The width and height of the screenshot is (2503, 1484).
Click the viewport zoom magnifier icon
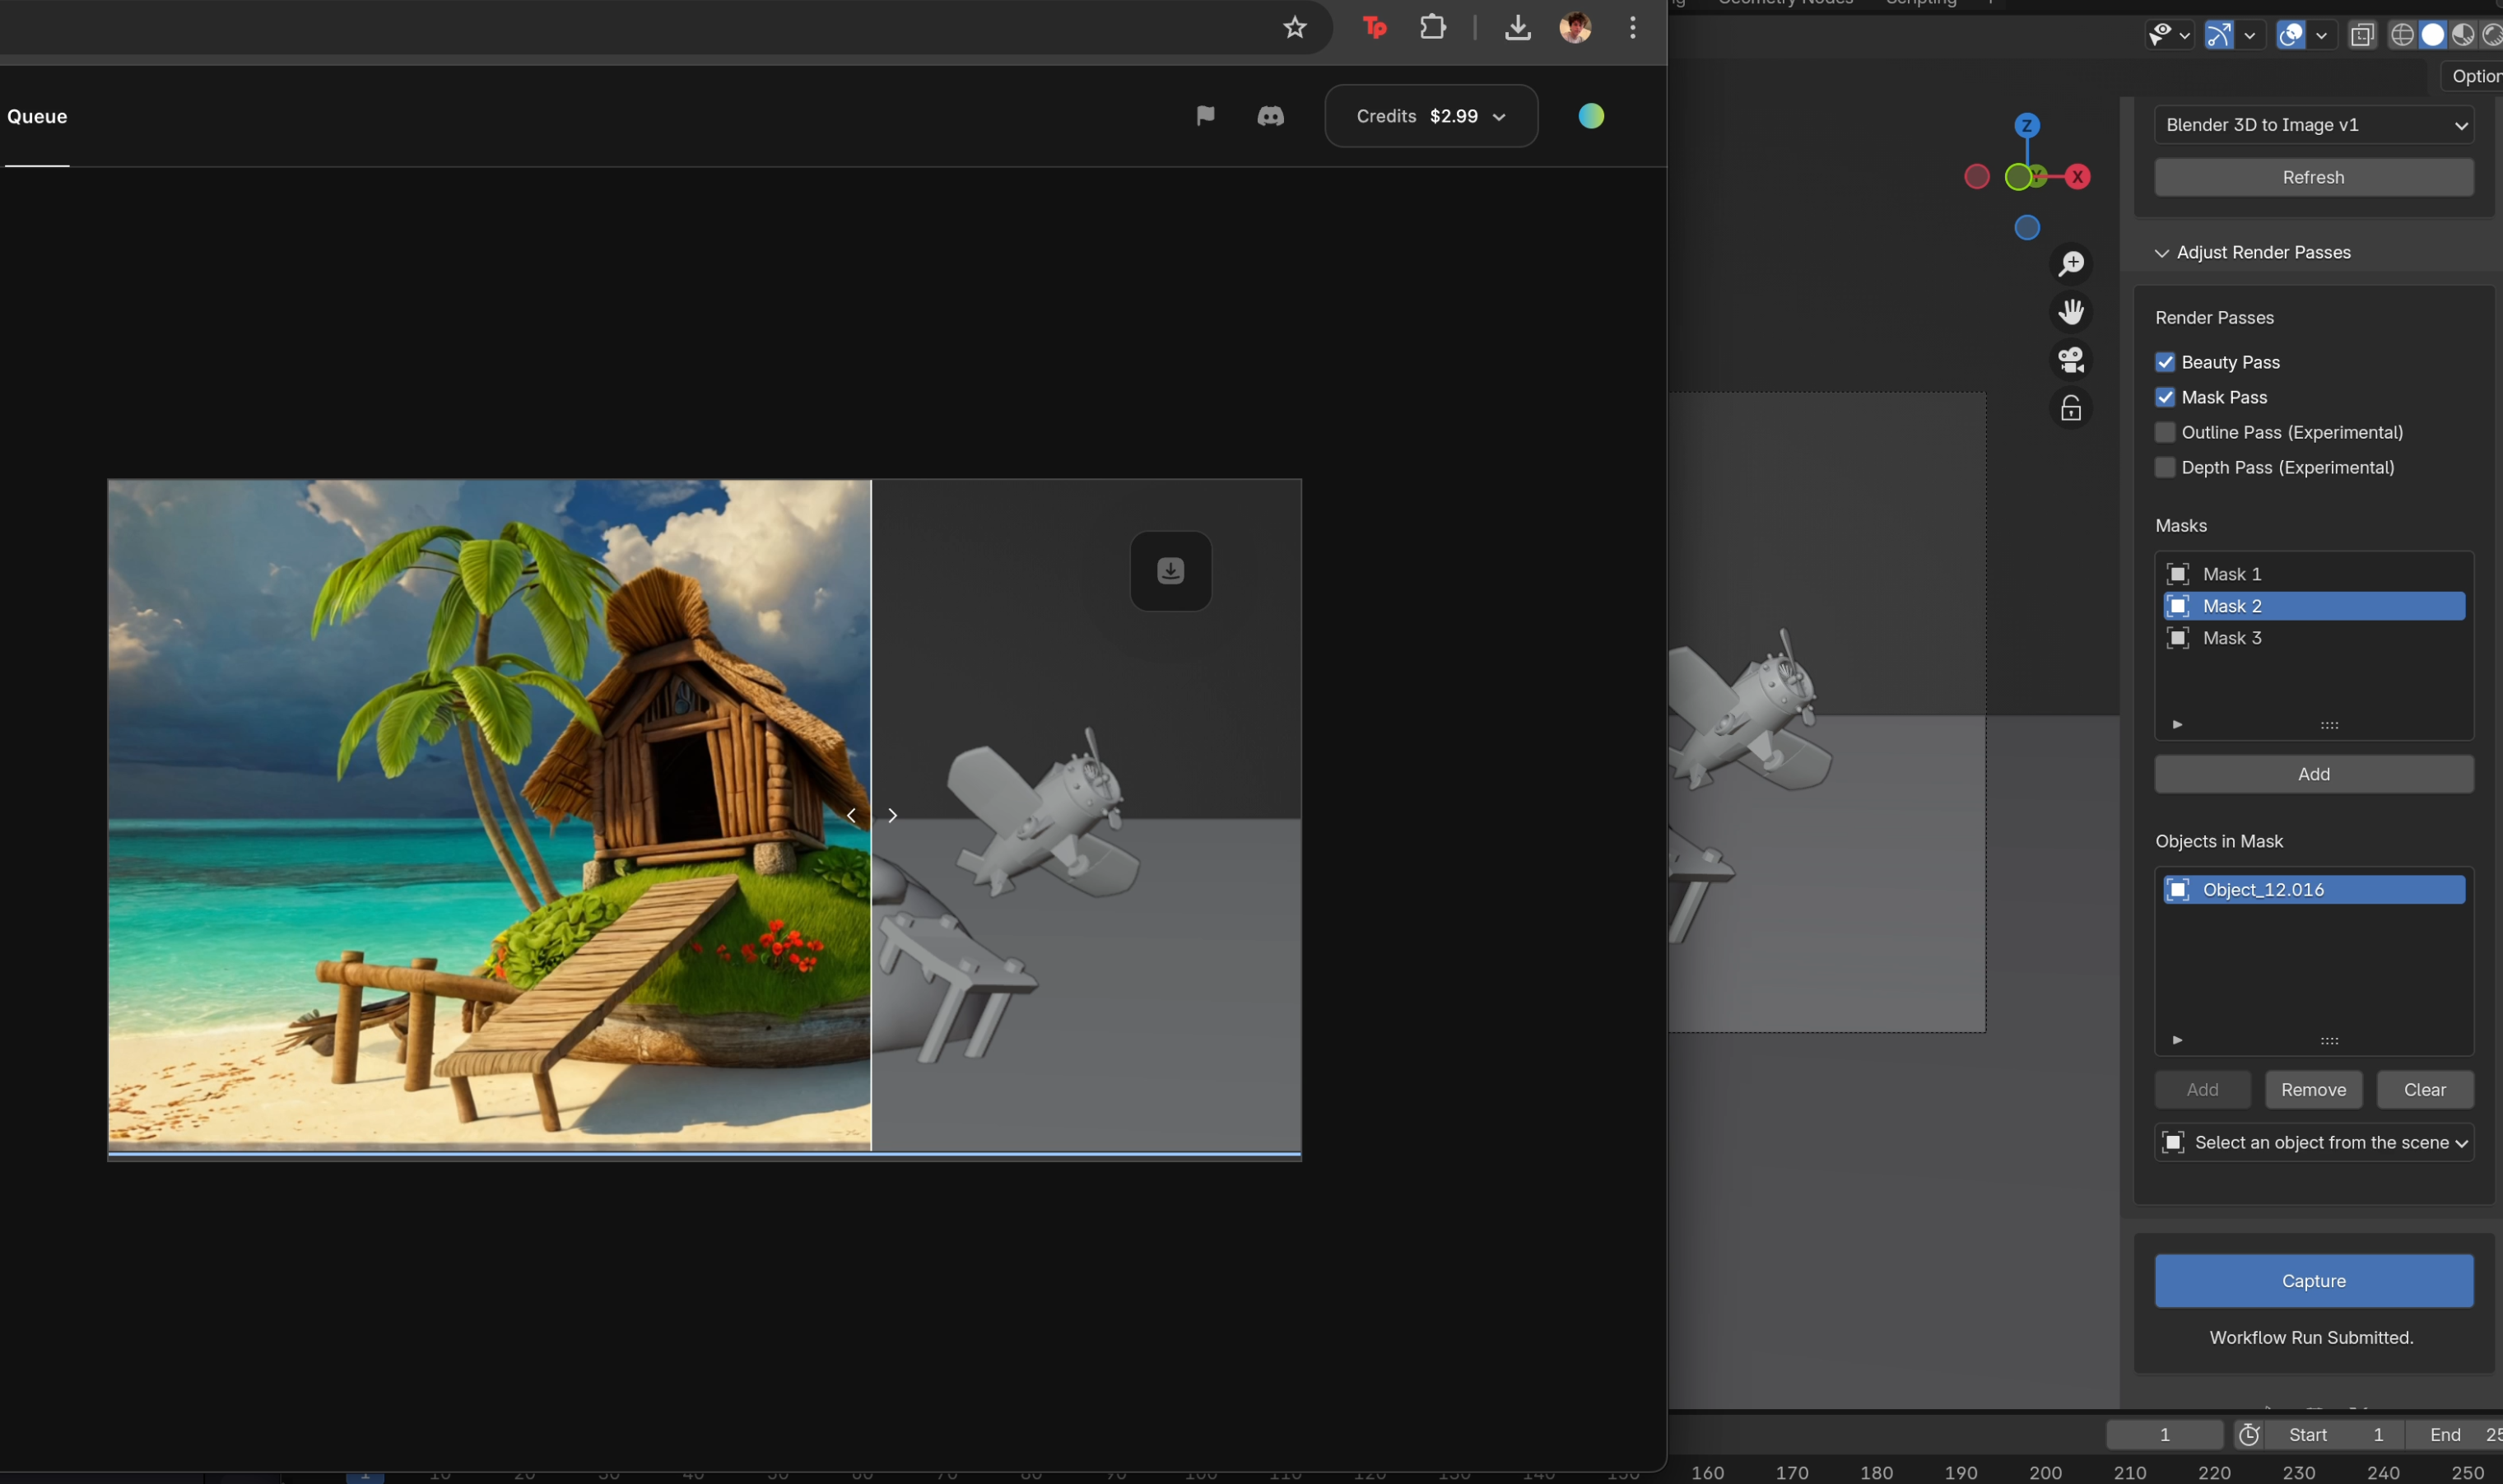coord(2071,263)
